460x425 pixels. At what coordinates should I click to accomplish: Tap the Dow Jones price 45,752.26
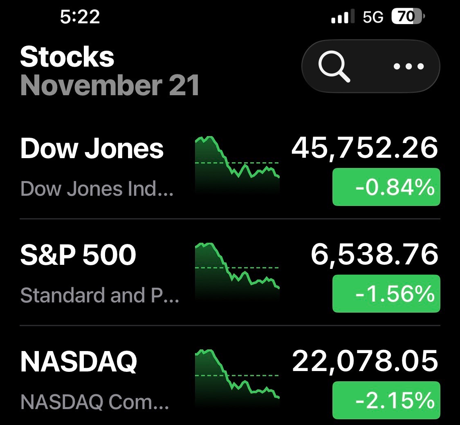pos(364,148)
